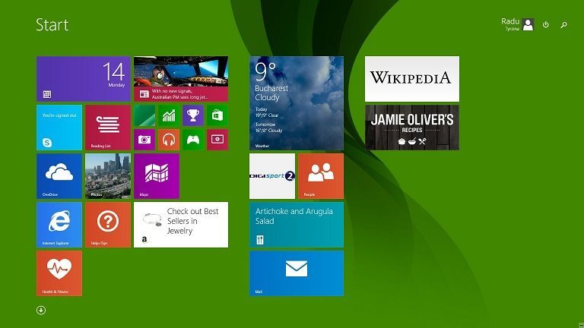This screenshot has height=328, width=584.
Task: Open the Calendar tile showing 14 Monday
Action: [84, 79]
